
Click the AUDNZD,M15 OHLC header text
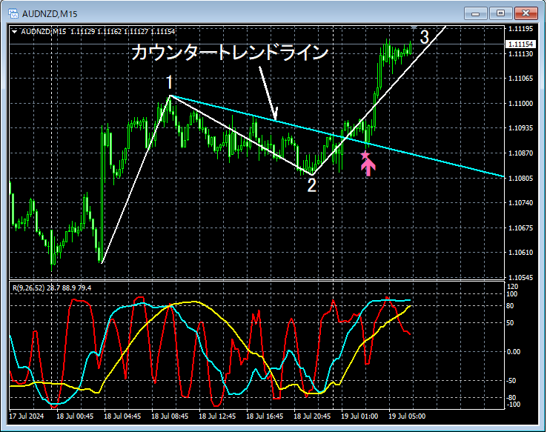coord(98,32)
